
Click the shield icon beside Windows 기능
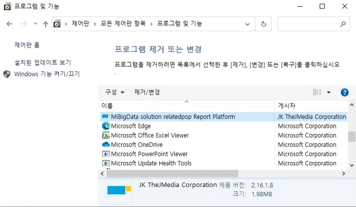(x=7, y=74)
